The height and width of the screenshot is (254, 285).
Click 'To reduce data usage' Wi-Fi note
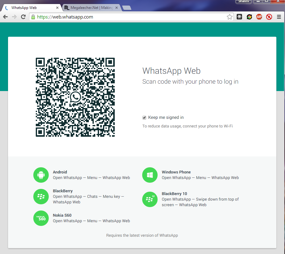188,126
